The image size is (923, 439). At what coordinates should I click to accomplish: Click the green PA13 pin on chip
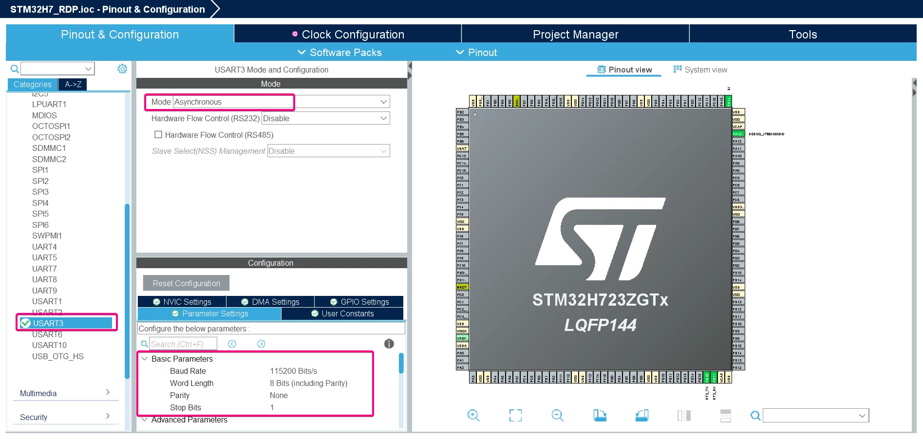pos(738,134)
